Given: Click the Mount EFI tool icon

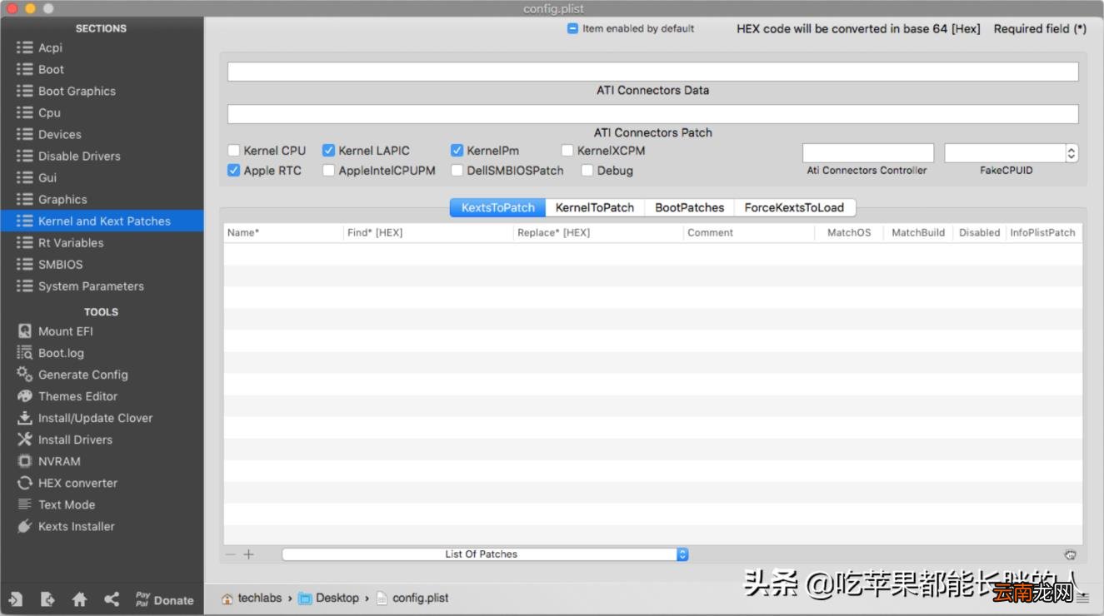Looking at the screenshot, I should click(x=25, y=331).
